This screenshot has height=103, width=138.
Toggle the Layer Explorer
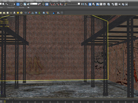pos(93,4)
